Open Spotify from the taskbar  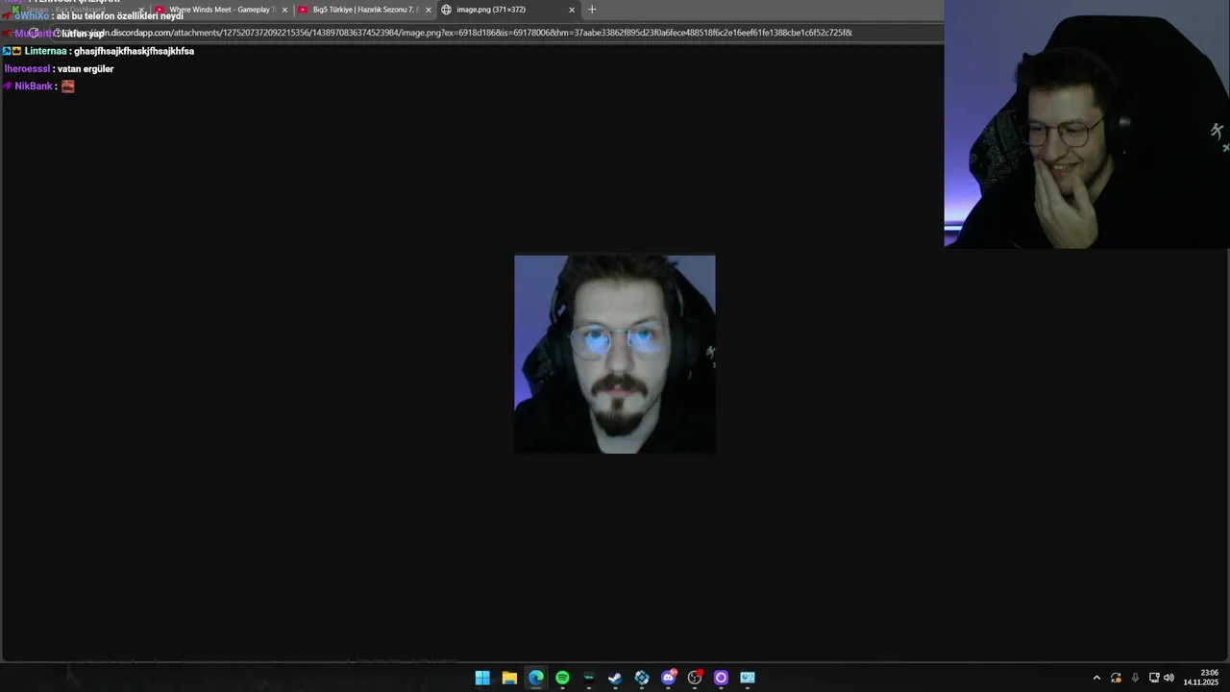[562, 678]
